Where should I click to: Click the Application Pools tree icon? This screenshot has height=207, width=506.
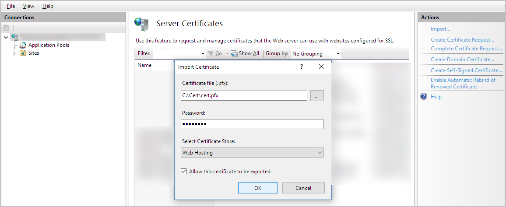(23, 45)
